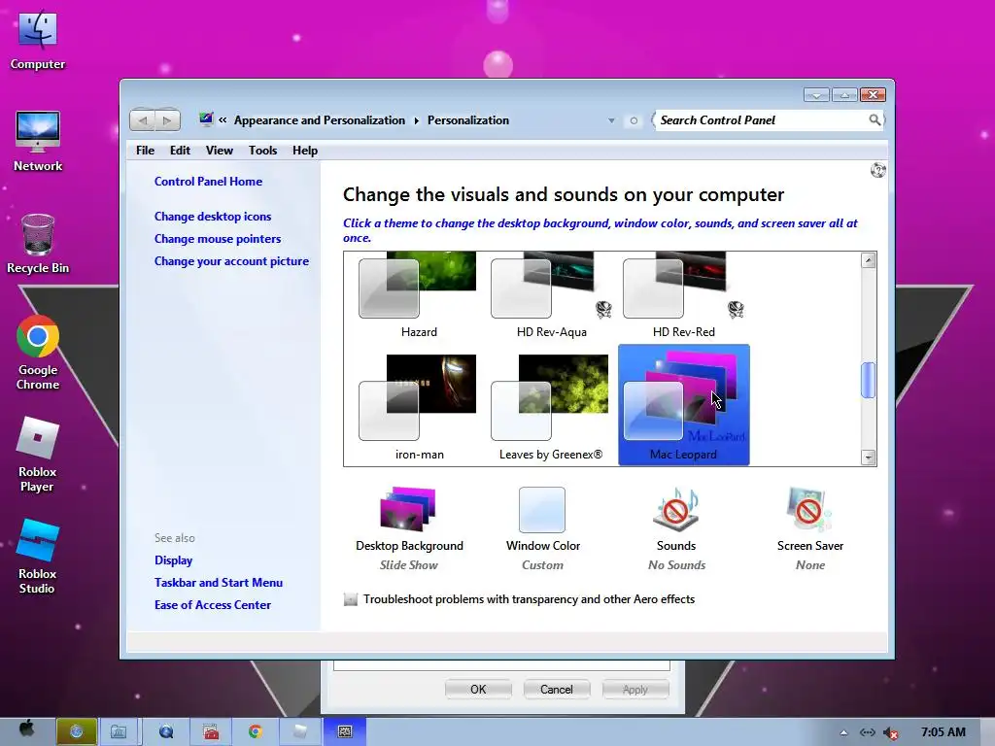Open the Help menu

304,151
